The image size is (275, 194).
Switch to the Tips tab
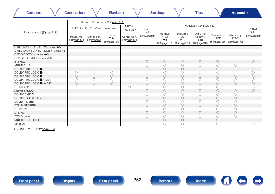199,13
